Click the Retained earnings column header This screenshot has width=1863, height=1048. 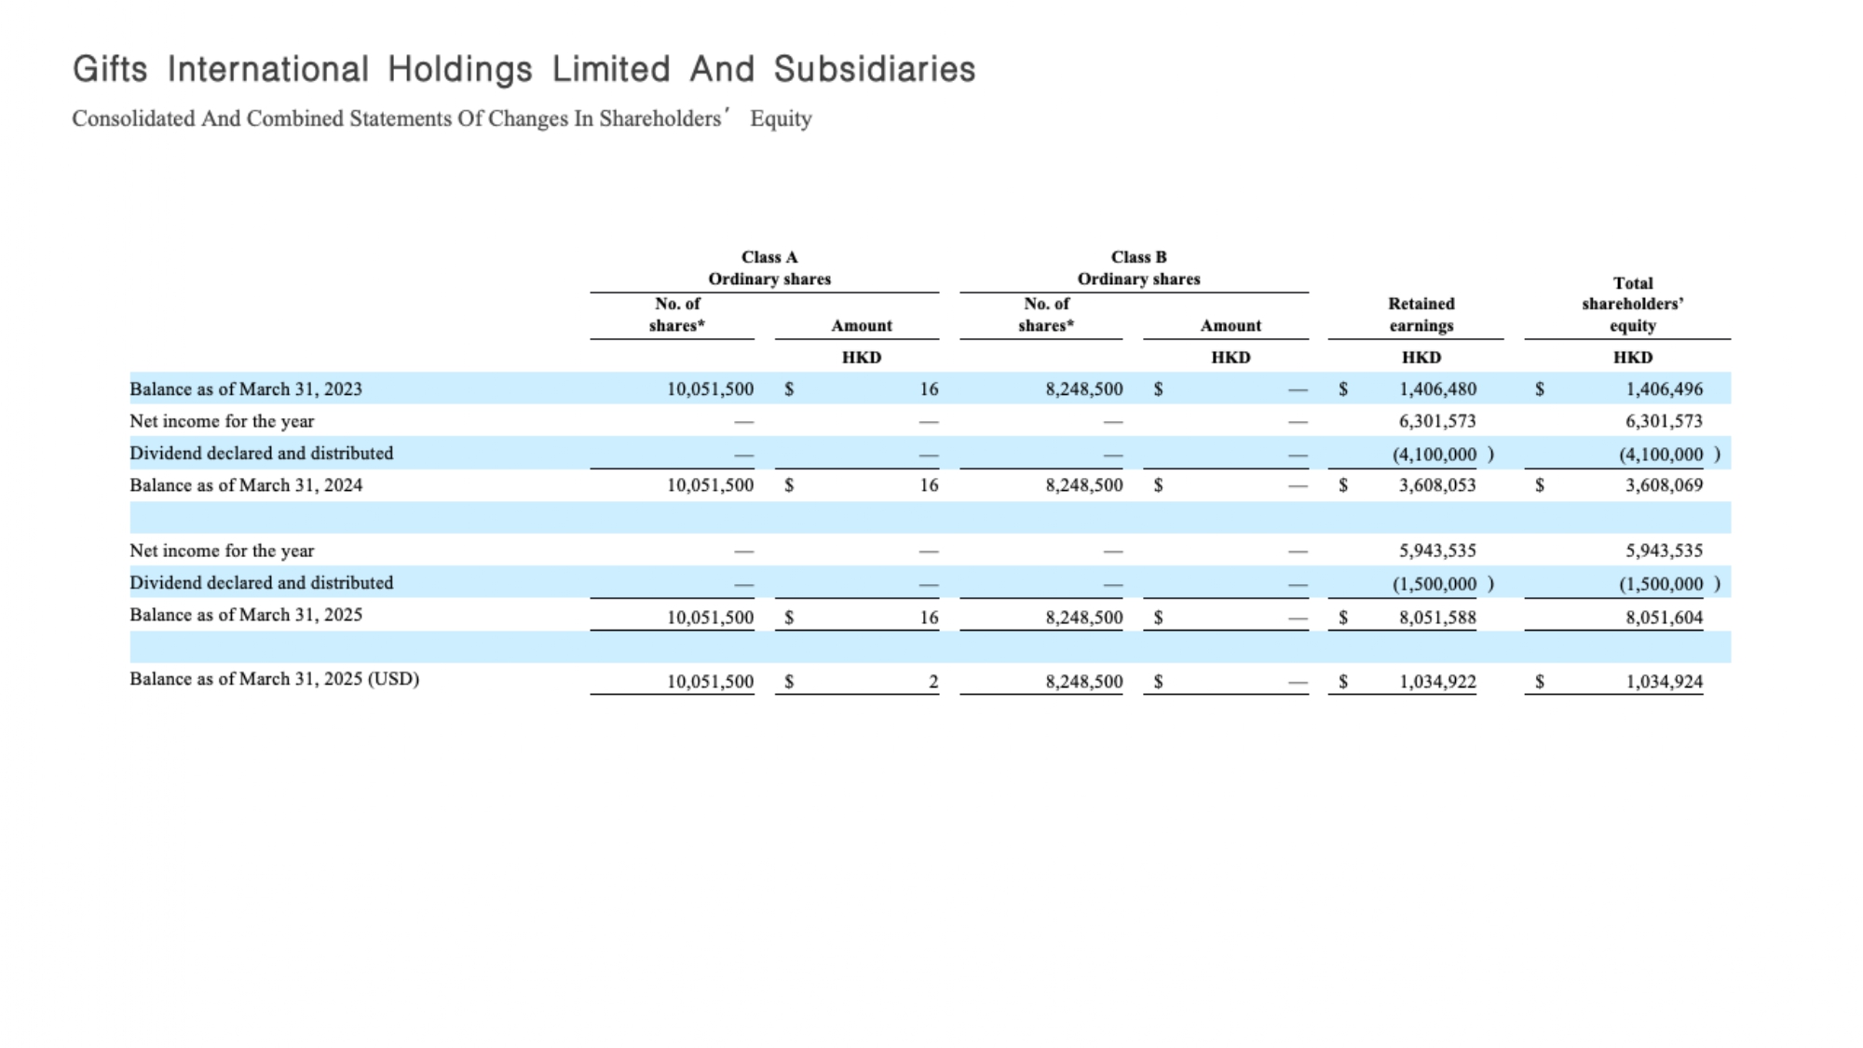1421,315
